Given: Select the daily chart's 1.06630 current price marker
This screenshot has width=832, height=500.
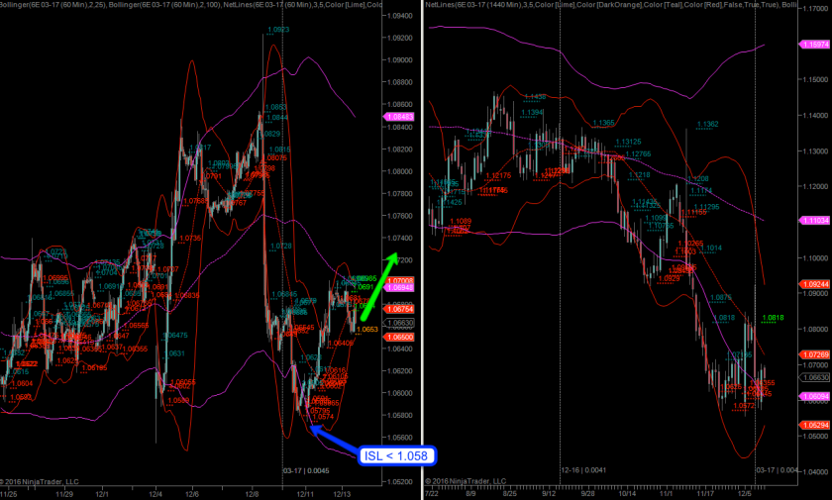Looking at the screenshot, I should tap(816, 377).
